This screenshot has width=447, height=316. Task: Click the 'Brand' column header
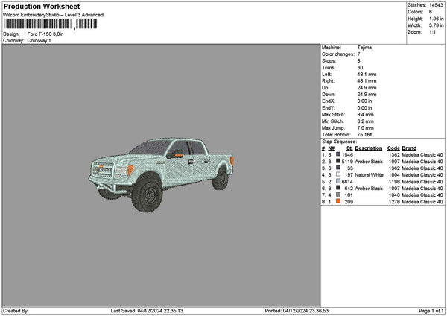[x=409, y=148]
